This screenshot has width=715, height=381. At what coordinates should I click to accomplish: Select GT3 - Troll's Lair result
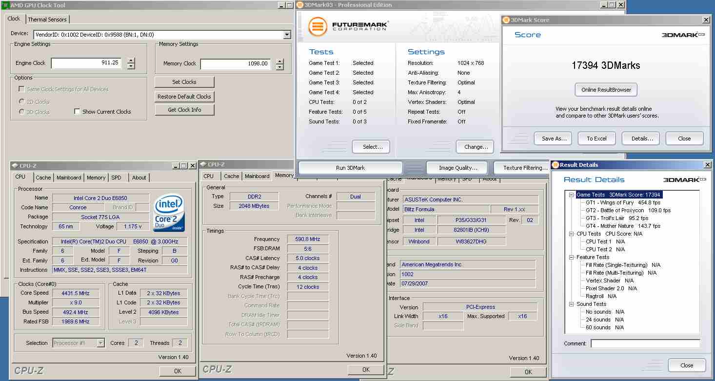(617, 218)
